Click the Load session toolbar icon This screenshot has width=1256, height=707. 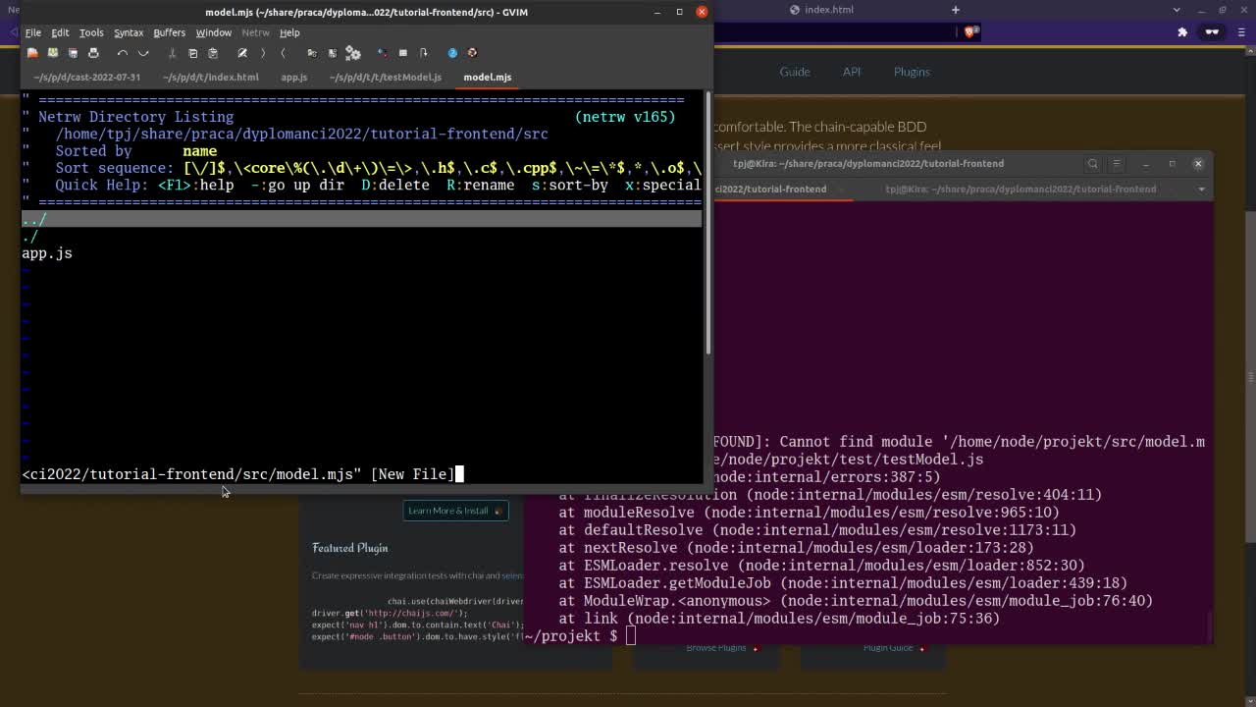(312, 53)
